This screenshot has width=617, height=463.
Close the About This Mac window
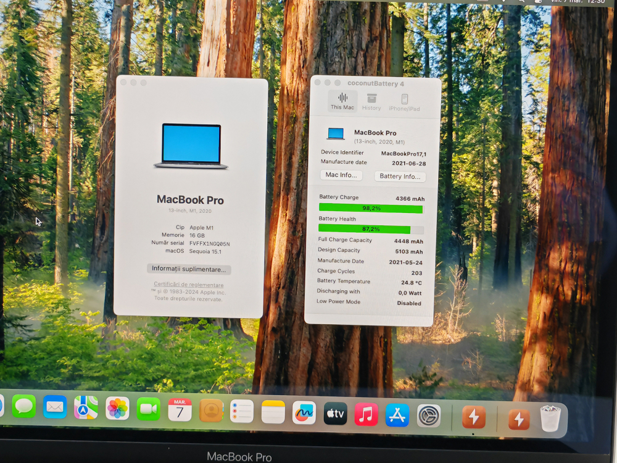[x=123, y=82]
